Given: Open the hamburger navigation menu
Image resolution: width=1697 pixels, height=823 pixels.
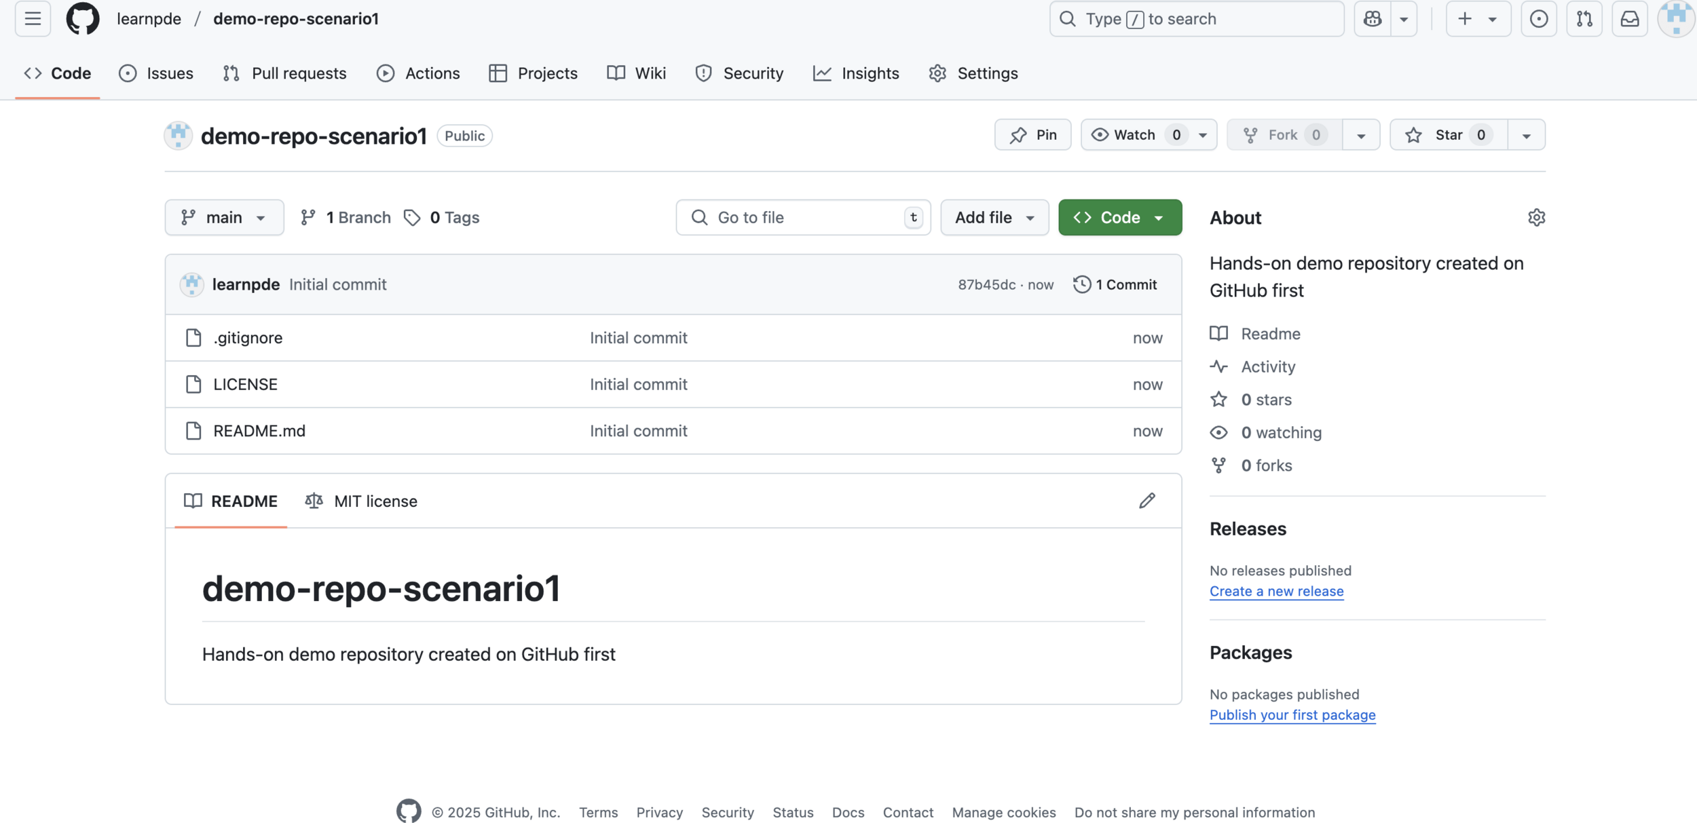Looking at the screenshot, I should click(x=33, y=19).
